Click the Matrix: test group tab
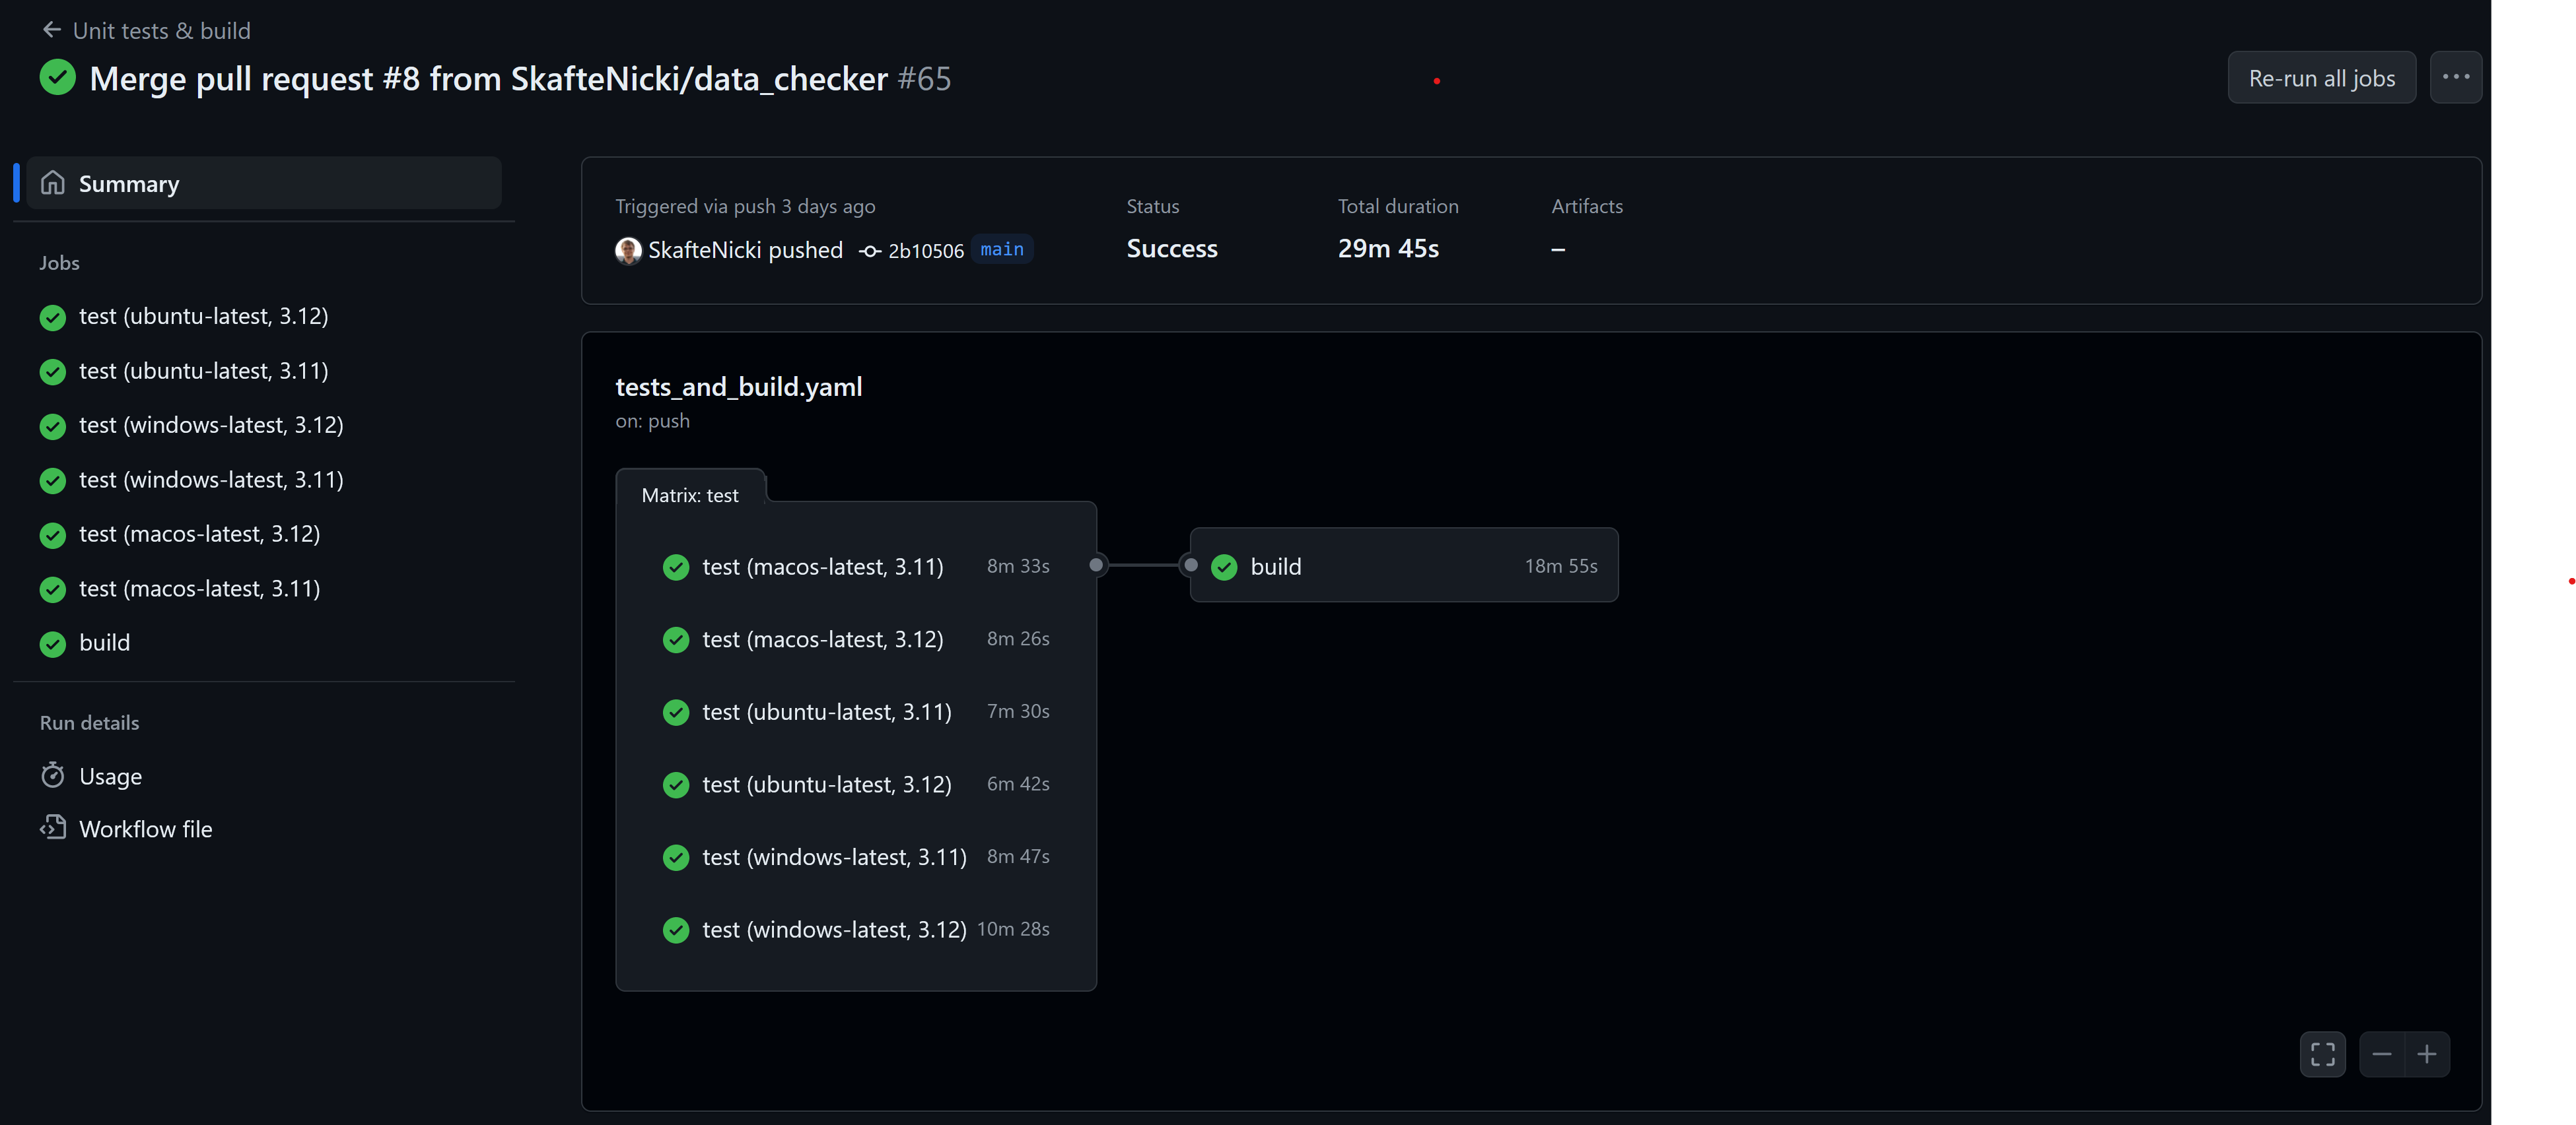 (x=690, y=495)
